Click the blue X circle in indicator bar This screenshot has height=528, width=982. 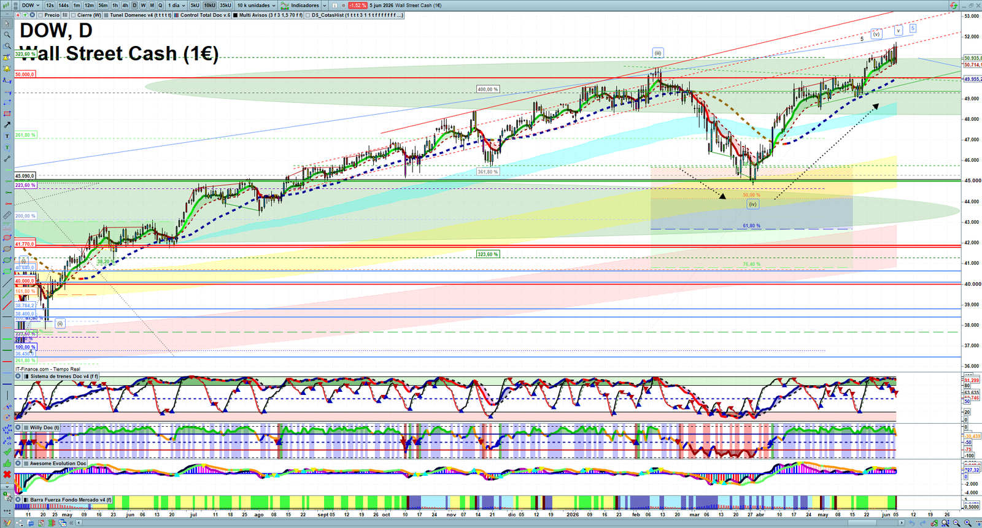coord(33,15)
